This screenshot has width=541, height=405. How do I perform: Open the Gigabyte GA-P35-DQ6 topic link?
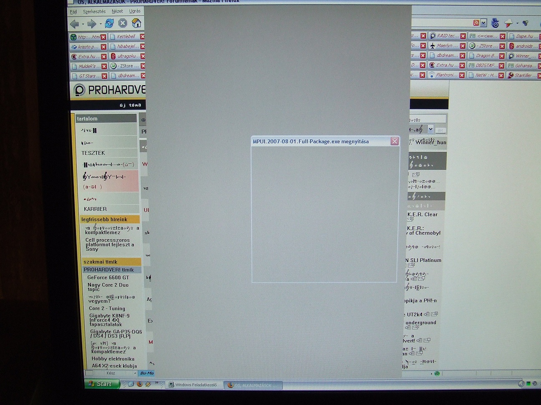pos(116,334)
